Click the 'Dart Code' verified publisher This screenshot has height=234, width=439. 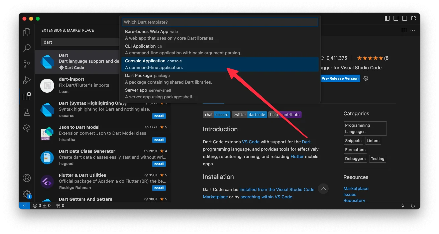coord(72,68)
